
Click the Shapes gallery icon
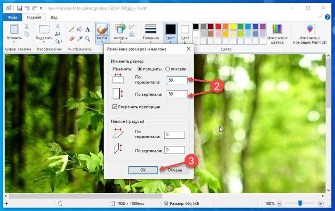120,29
